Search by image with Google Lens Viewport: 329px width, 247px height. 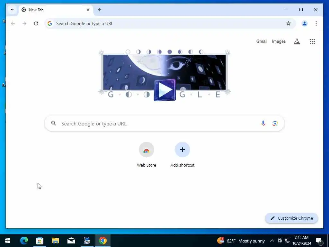point(275,123)
